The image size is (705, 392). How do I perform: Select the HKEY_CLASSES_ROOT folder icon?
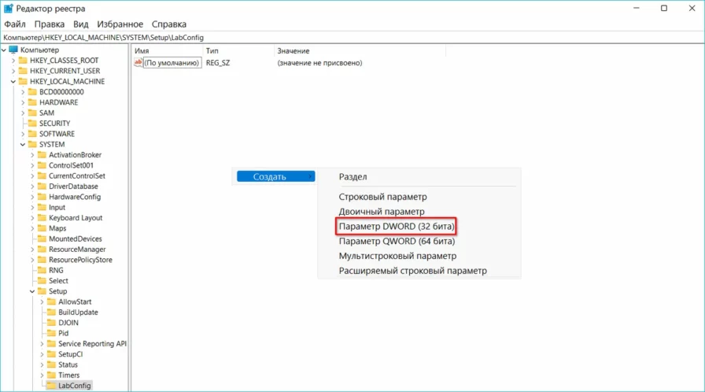(23, 61)
